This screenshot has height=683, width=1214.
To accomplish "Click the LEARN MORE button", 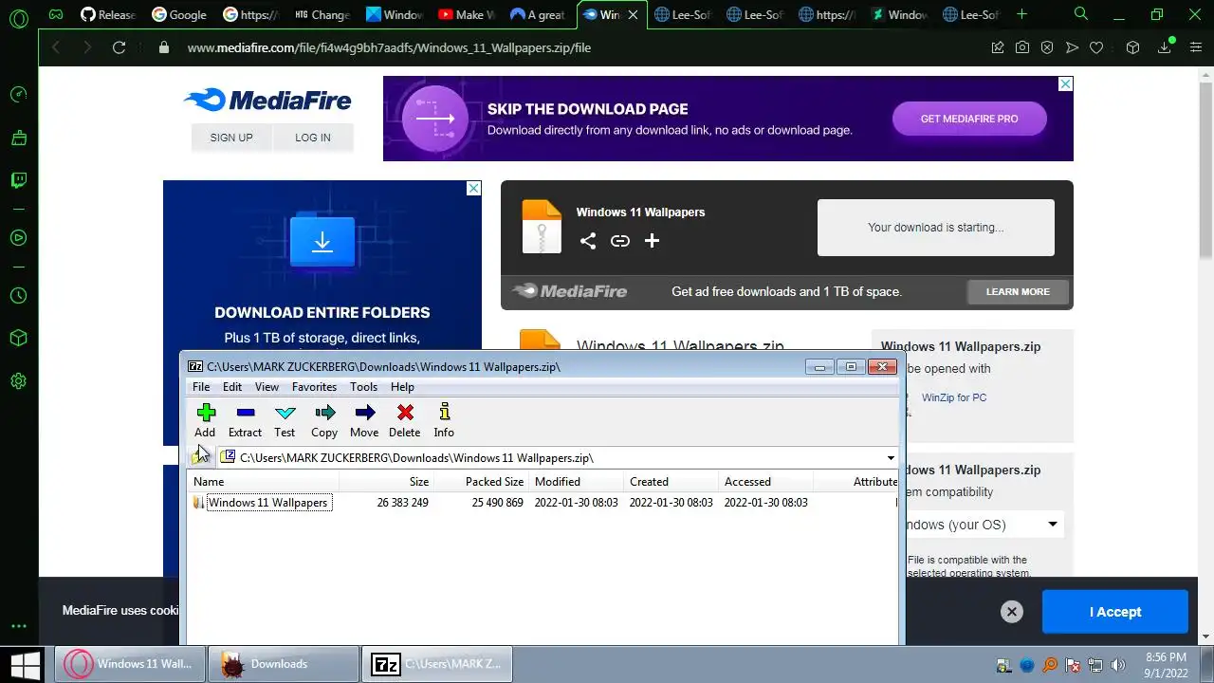I will [1018, 291].
